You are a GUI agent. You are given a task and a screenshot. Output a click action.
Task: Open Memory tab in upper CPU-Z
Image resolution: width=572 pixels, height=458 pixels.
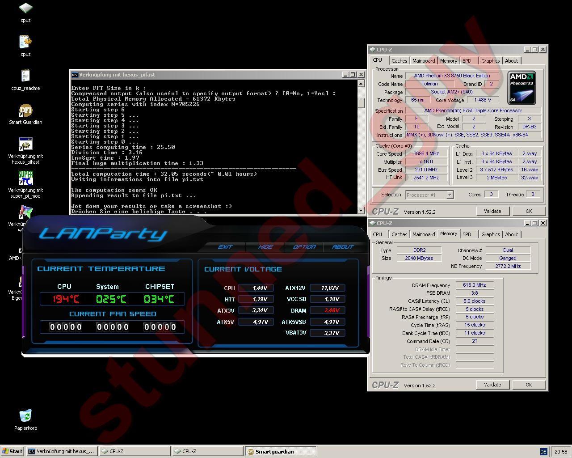448,61
